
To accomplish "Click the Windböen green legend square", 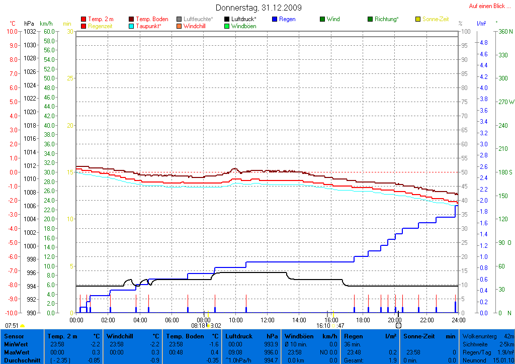I will [227, 26].
